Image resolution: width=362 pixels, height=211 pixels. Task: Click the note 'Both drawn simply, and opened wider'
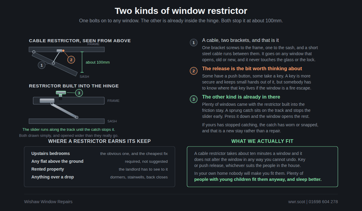click(69, 136)
